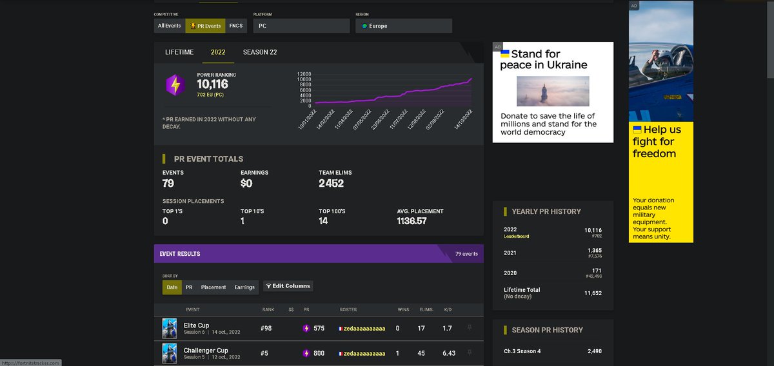774x366 pixels.
Task: Sort event results by PR
Action: coord(189,287)
